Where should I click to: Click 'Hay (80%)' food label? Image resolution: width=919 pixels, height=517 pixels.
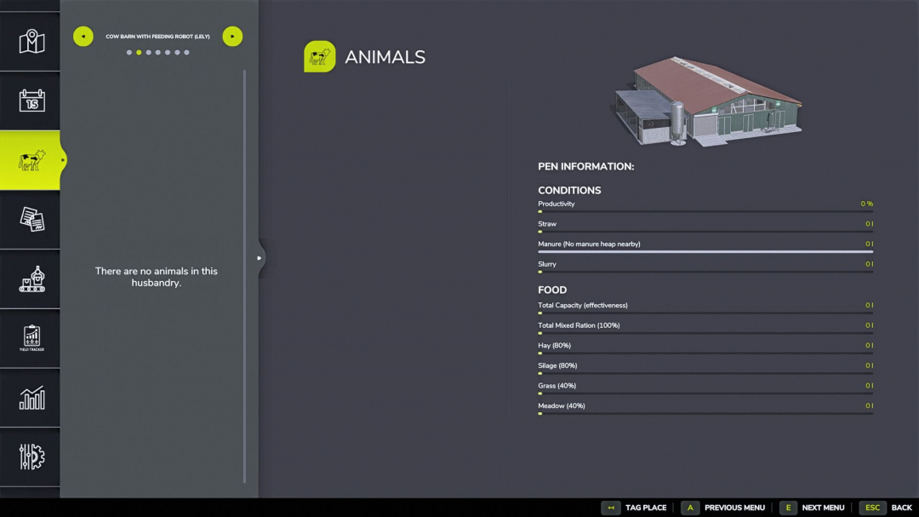click(555, 345)
